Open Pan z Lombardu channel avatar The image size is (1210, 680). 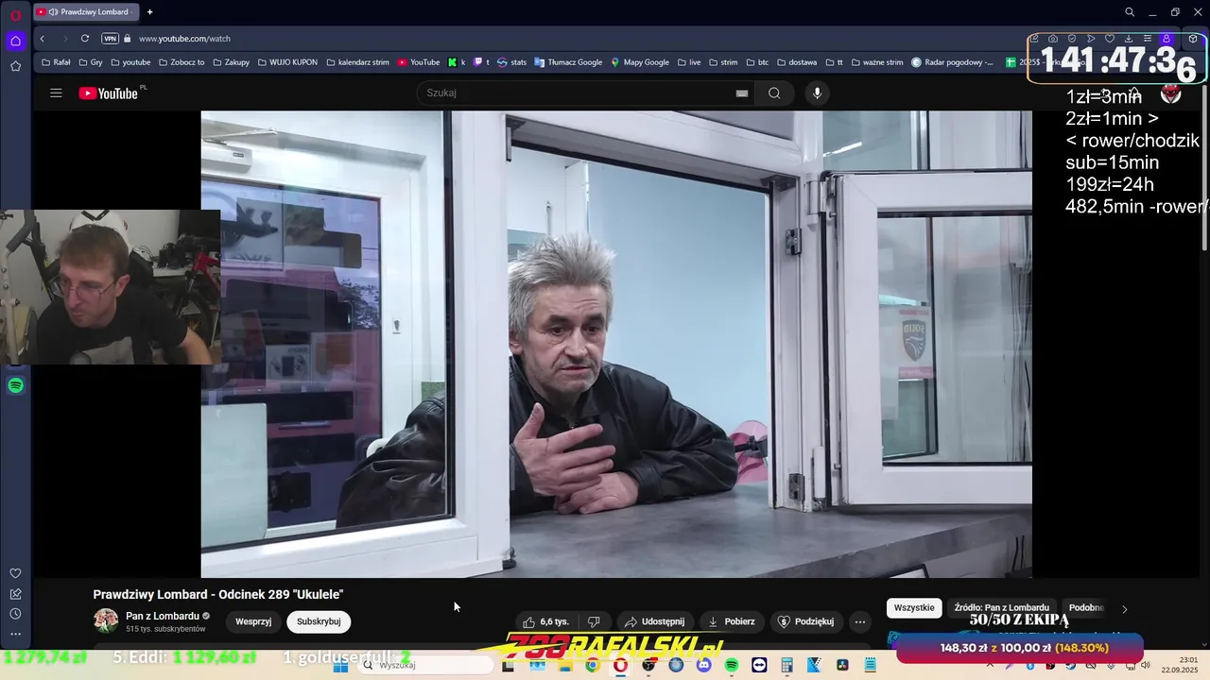pyautogui.click(x=106, y=620)
